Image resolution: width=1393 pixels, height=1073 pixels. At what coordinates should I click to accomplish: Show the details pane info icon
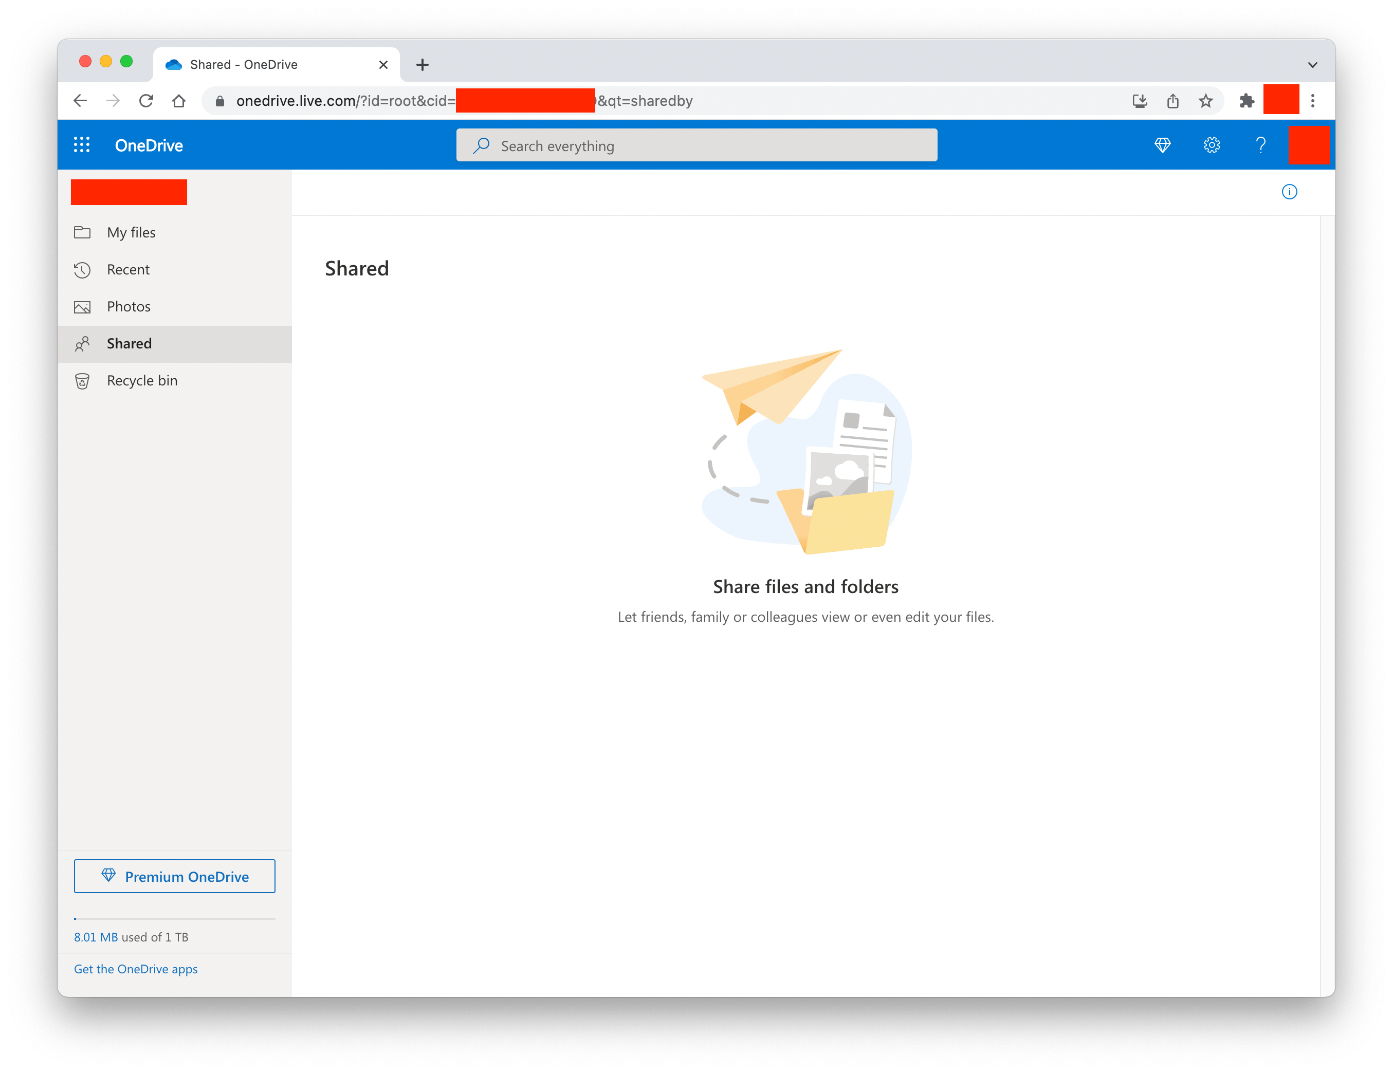(x=1289, y=192)
